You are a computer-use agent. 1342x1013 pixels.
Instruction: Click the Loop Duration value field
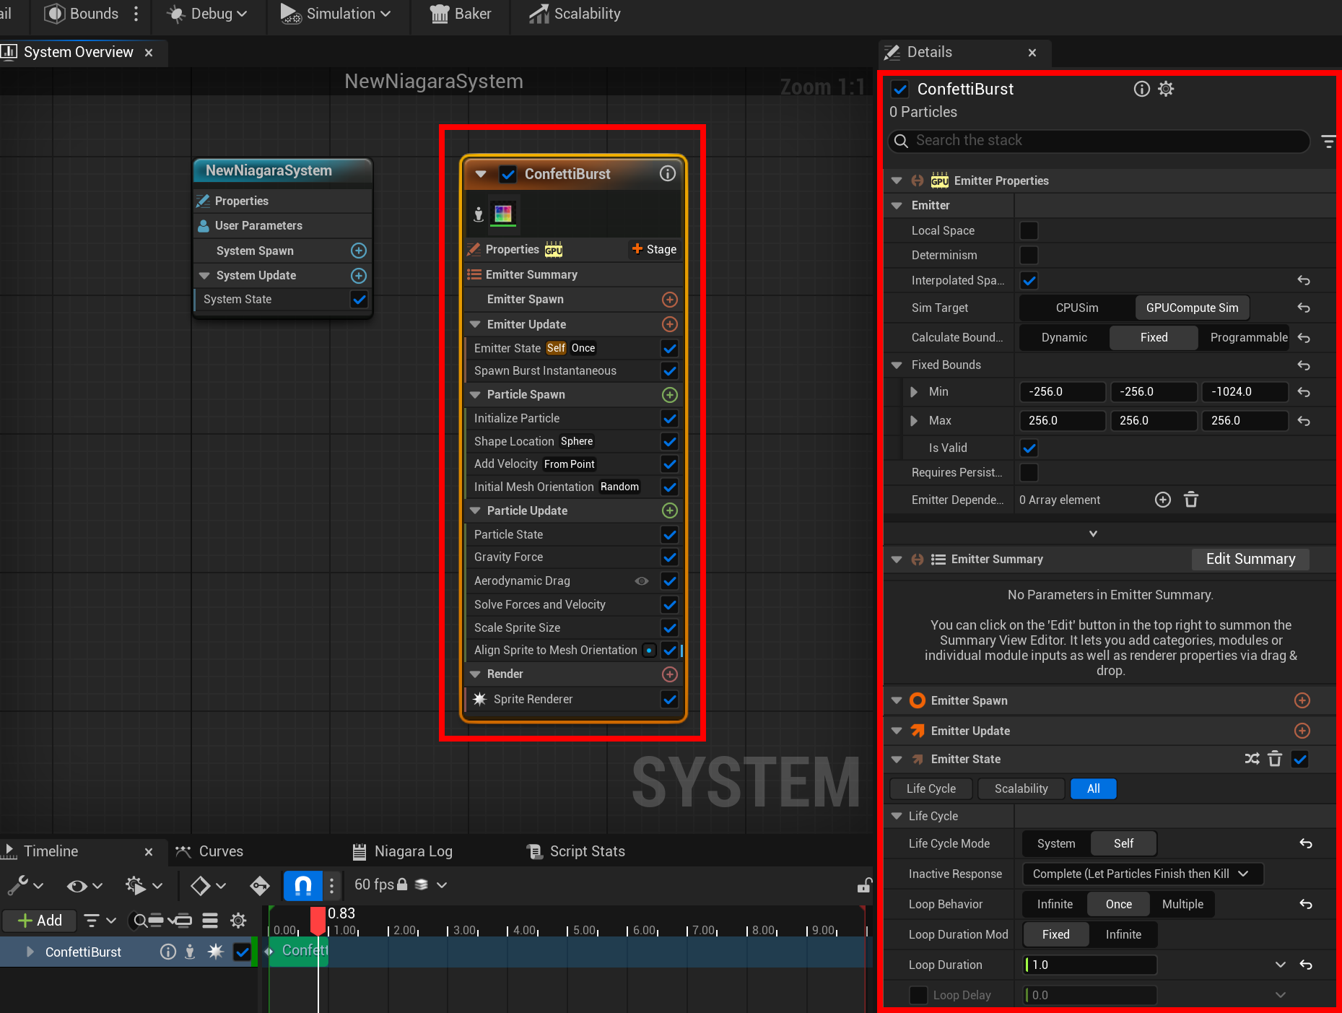point(1090,965)
